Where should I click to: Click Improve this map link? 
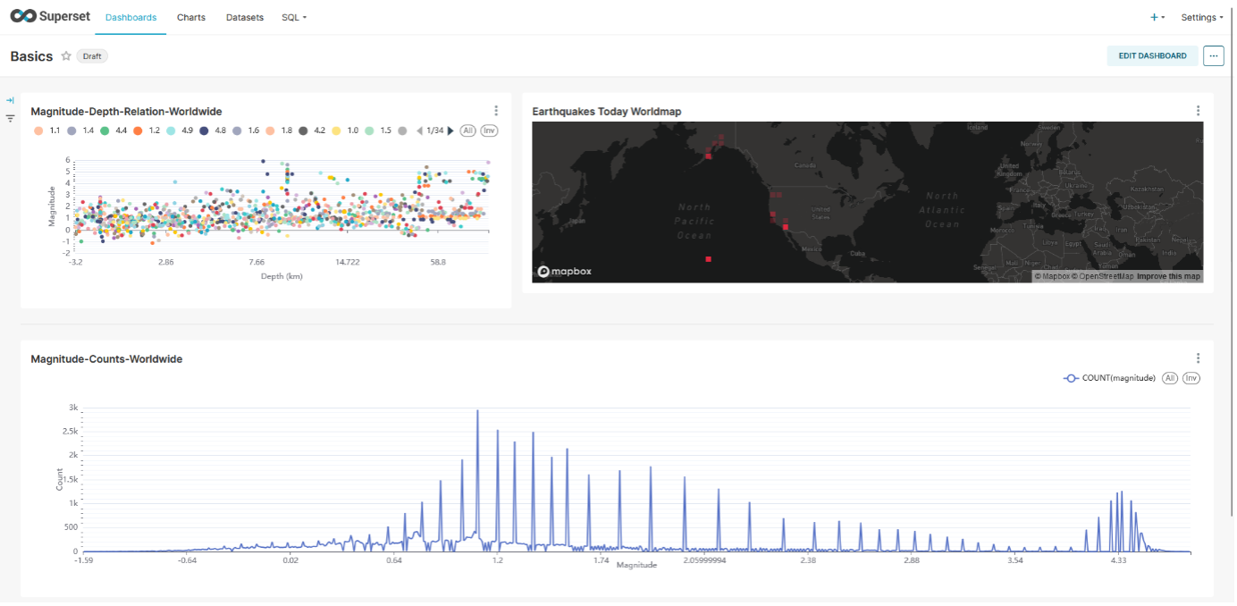(x=1168, y=276)
